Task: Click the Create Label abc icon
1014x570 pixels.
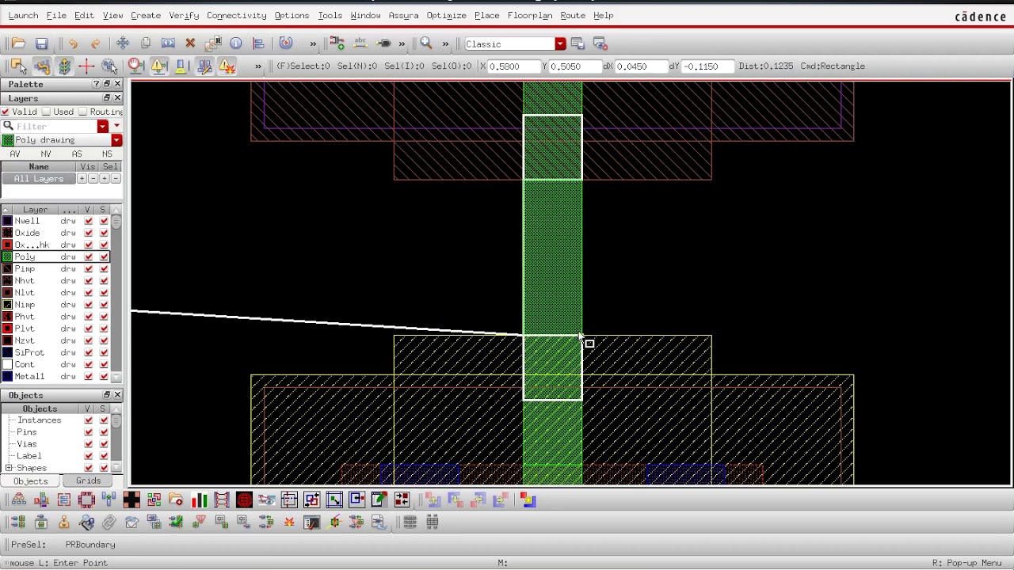Action: (360, 44)
